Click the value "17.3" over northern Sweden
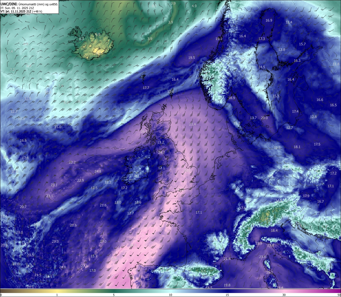The width and height of the screenshot is (341, 297). pyautogui.click(x=262, y=39)
